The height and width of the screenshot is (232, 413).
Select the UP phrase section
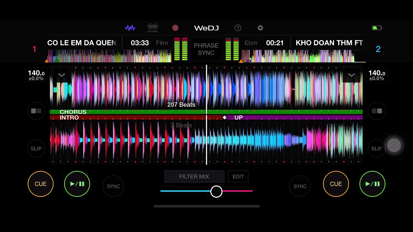tap(294, 118)
